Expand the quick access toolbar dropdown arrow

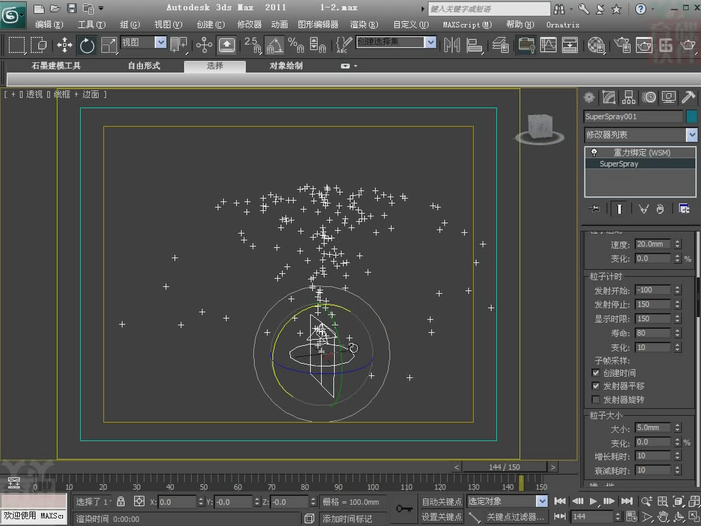(x=101, y=8)
